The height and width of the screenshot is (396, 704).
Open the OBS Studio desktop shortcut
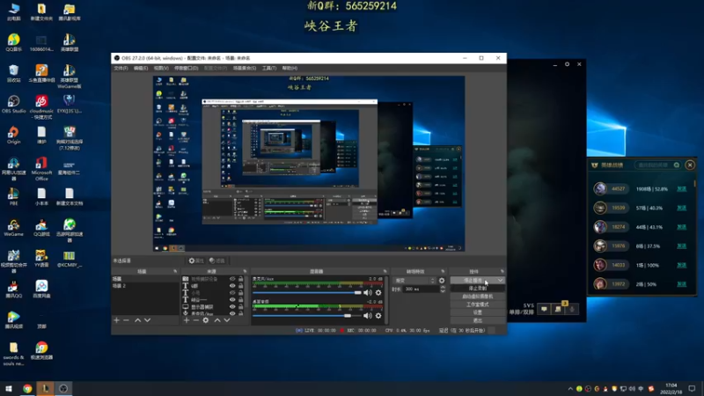pyautogui.click(x=13, y=104)
